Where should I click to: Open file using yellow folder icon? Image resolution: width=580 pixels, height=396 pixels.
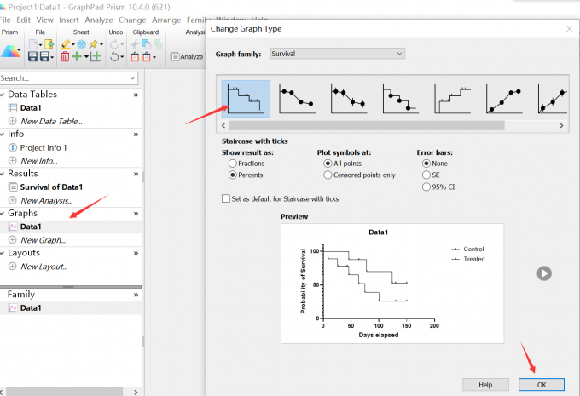tap(49, 44)
